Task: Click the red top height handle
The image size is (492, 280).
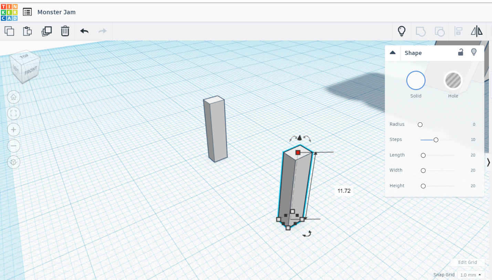Action: [298, 152]
